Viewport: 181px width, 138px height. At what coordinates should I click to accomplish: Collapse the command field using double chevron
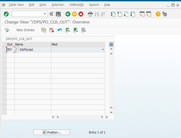tap(51, 14)
